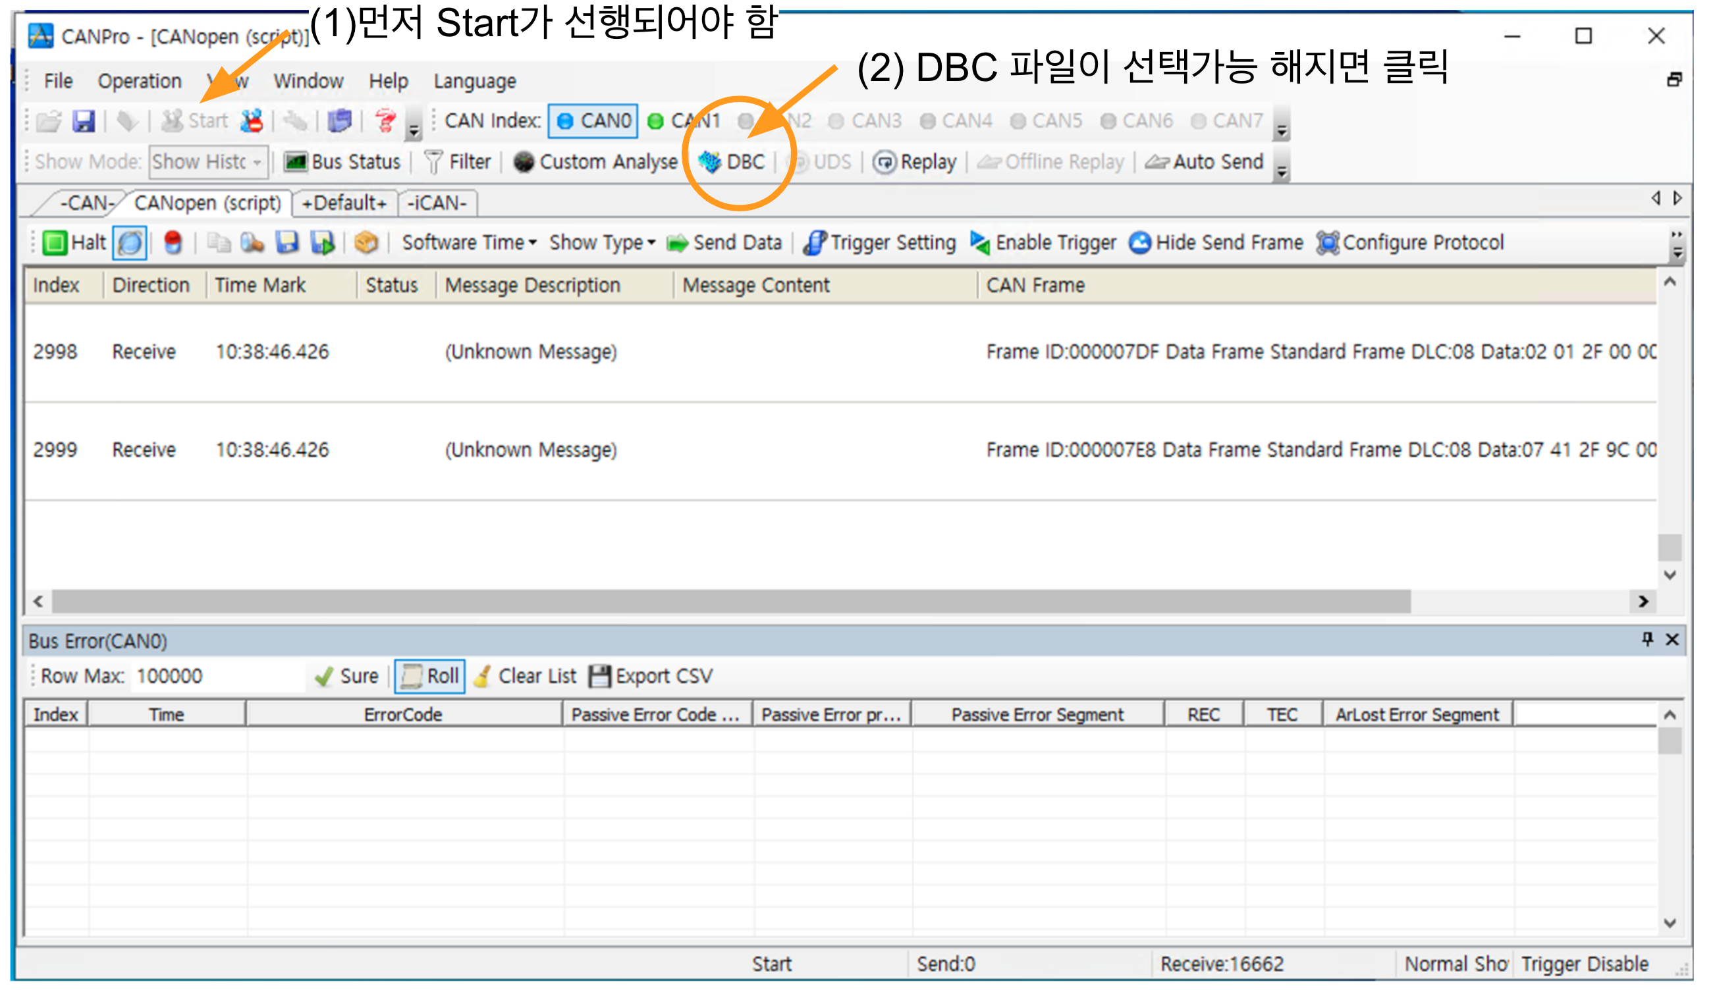
Task: Open the Operation menu
Action: tap(140, 81)
